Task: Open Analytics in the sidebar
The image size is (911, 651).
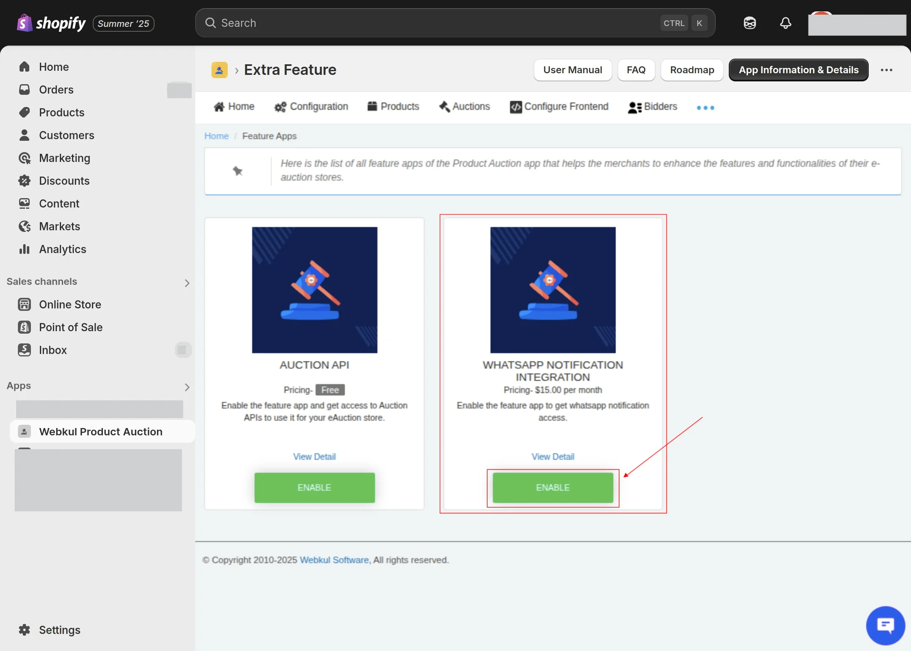Action: (x=63, y=249)
